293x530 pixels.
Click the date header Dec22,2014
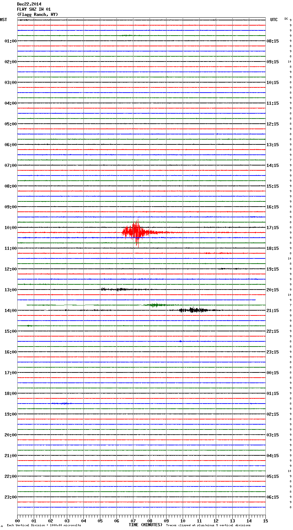[x=29, y=4]
